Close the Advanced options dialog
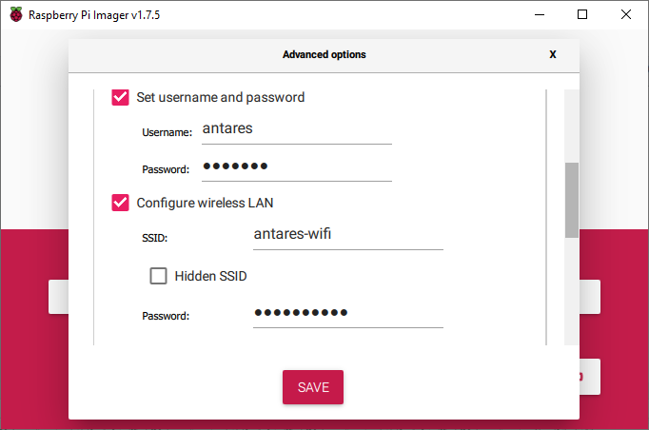This screenshot has width=649, height=430. (x=552, y=55)
